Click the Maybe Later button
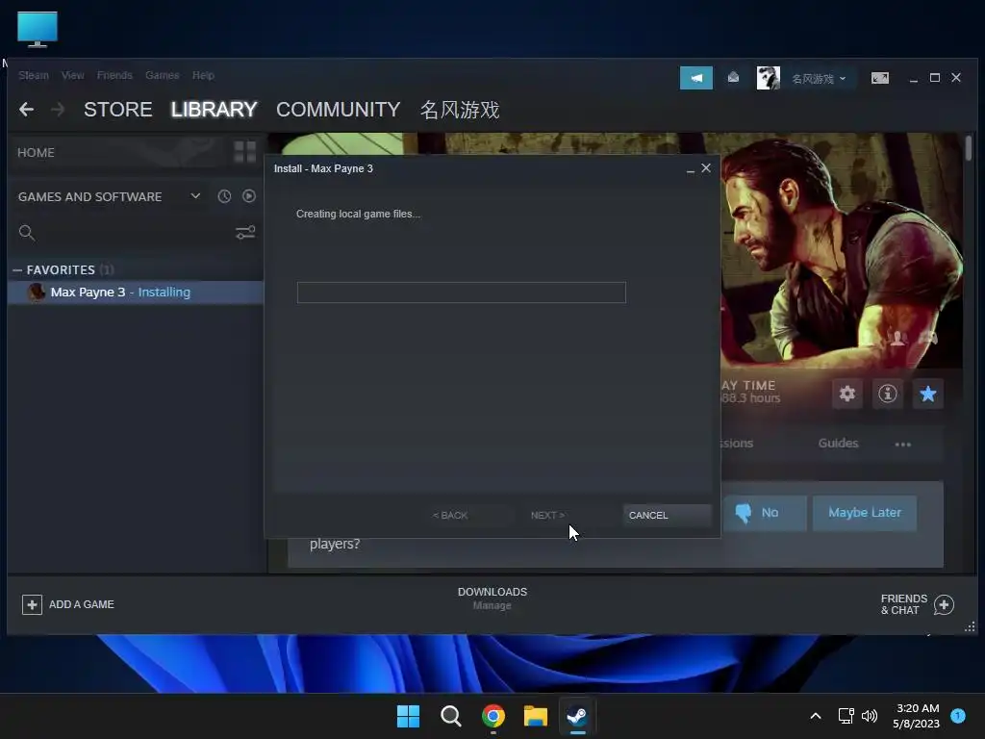 [865, 513]
